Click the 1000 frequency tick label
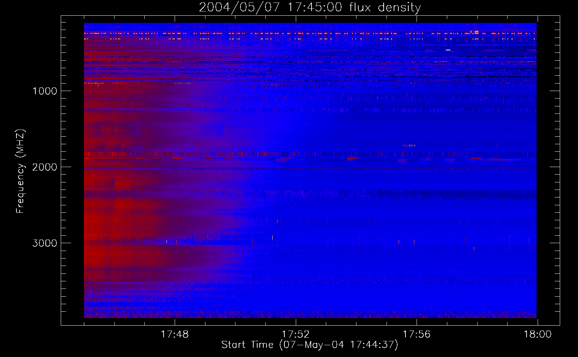The height and width of the screenshot is (357, 578). tap(45, 91)
